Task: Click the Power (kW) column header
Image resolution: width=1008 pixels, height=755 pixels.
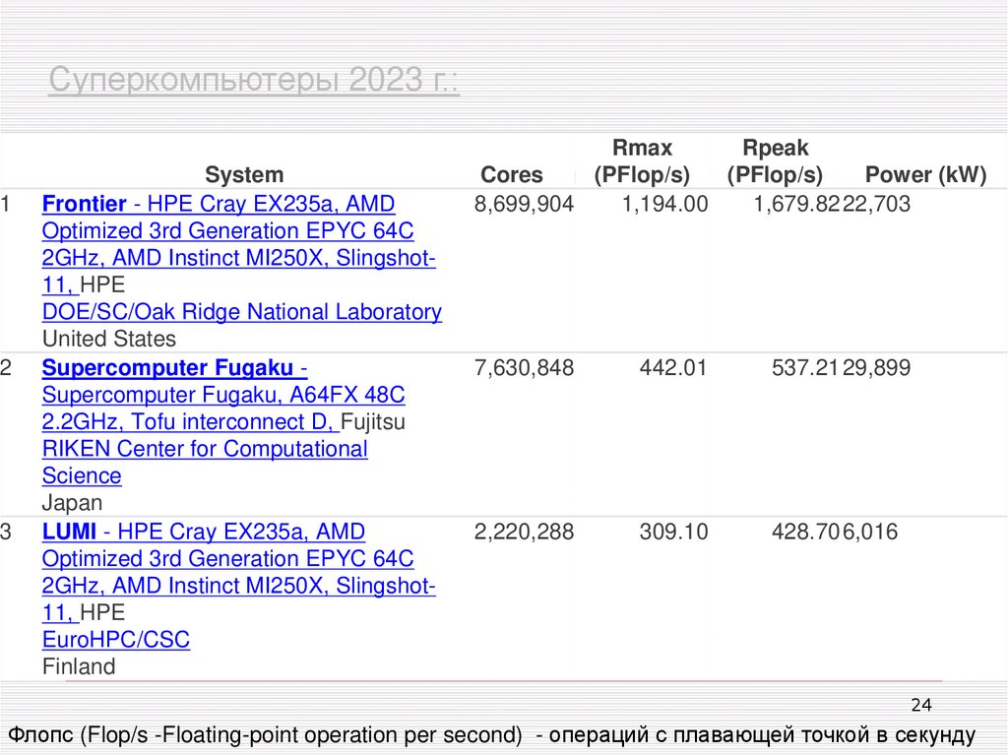Action: click(925, 174)
